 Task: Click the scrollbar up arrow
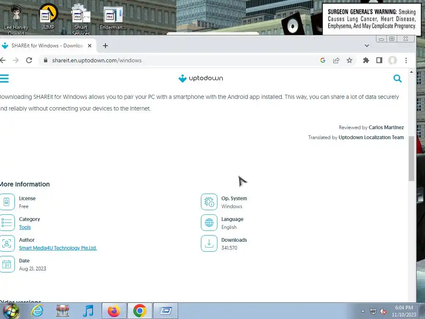411,72
